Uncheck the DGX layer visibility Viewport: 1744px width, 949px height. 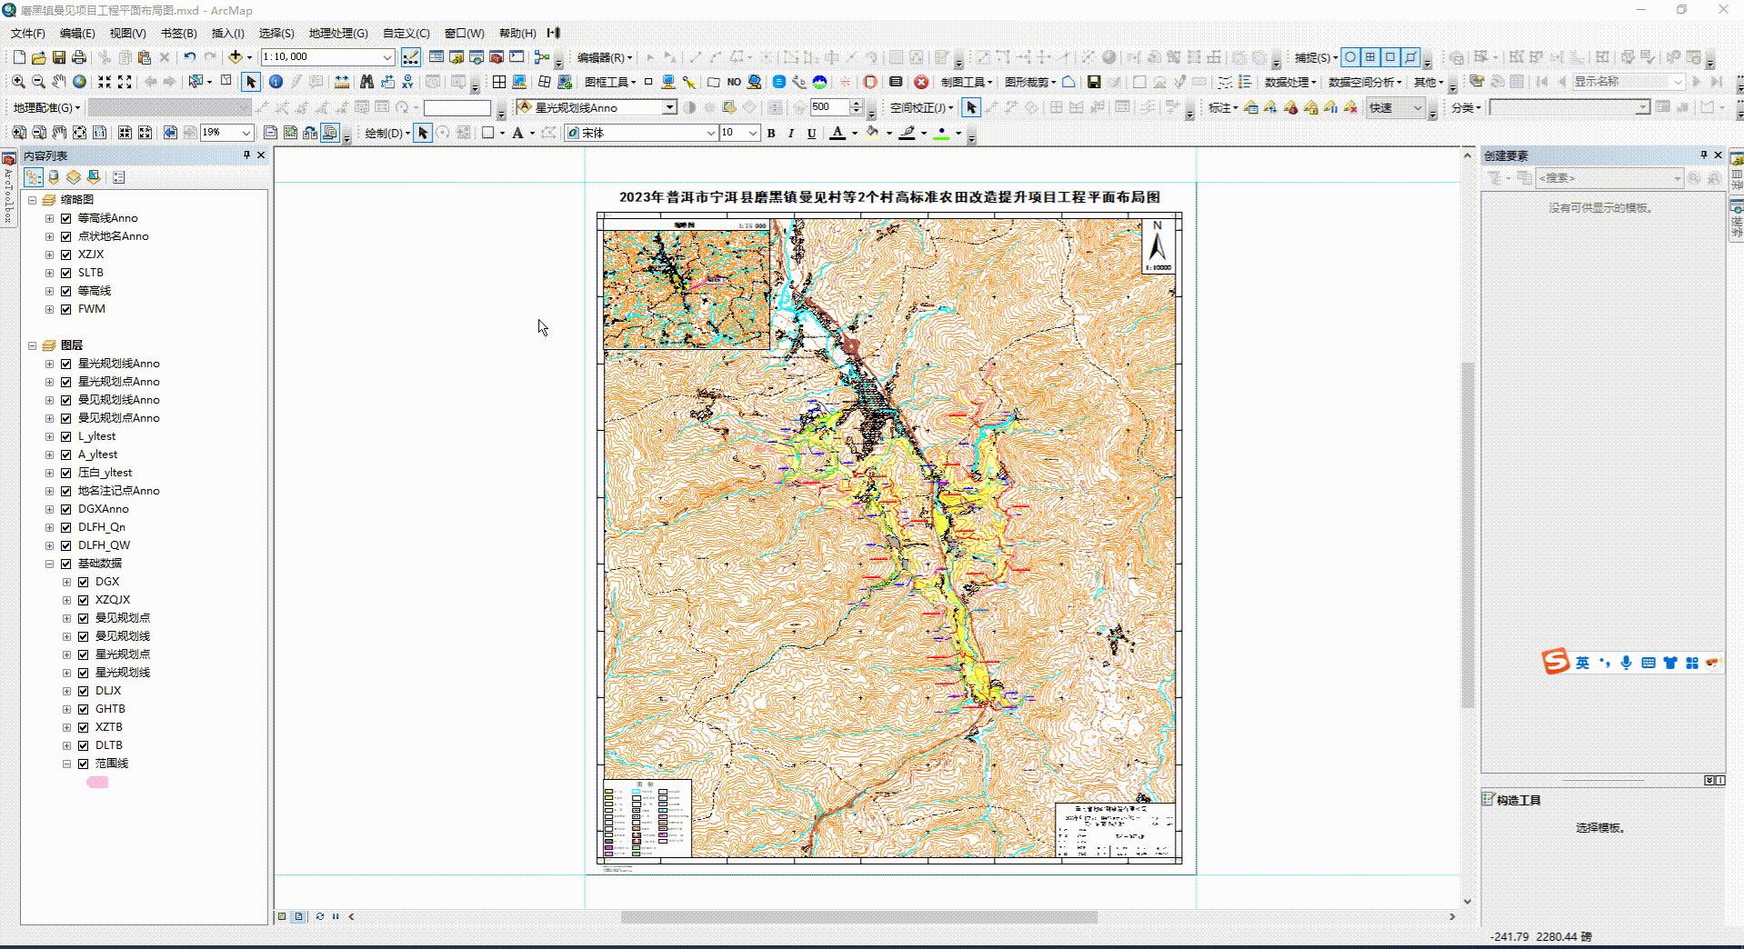[83, 581]
